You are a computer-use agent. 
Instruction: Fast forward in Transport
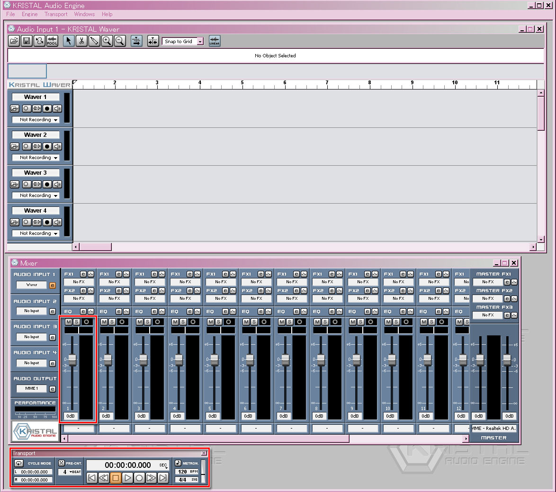click(151, 478)
